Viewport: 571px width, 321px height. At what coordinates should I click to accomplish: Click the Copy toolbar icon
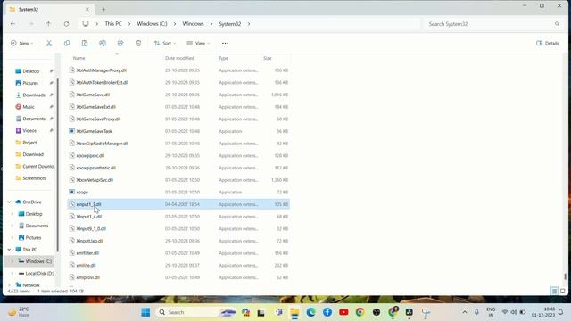click(67, 44)
